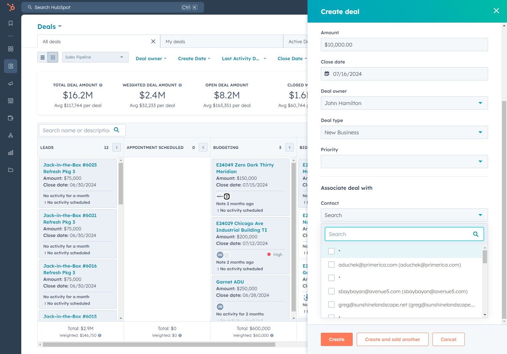Open the Workspaces grid icon in the sidebar
Image resolution: width=507 pixels, height=354 pixels.
coord(11,49)
